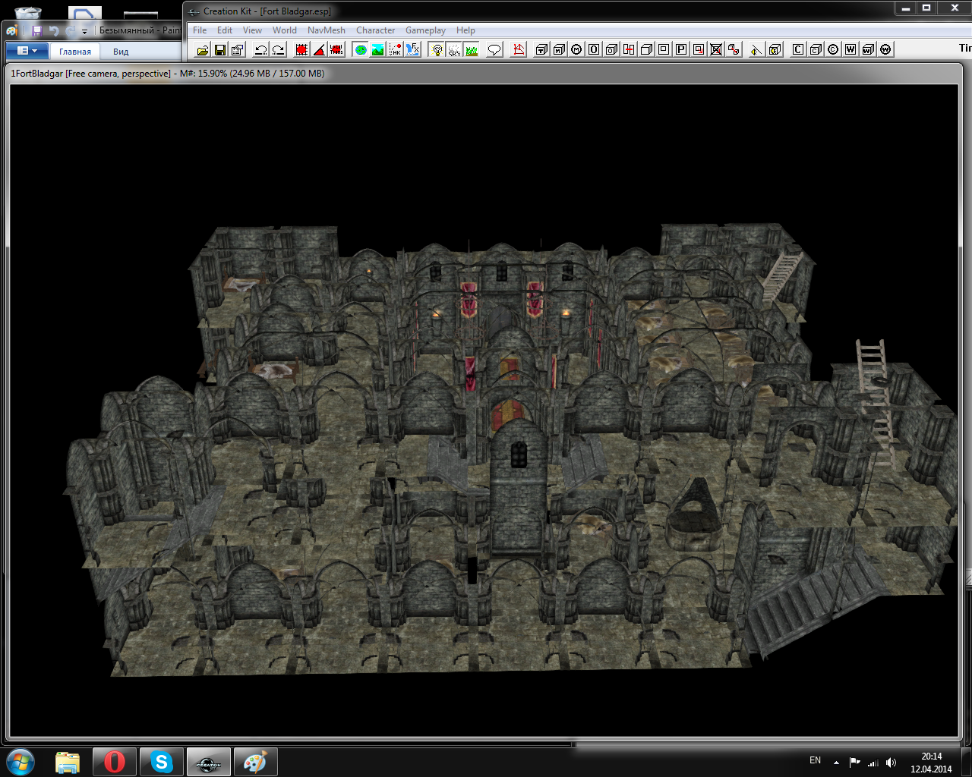Viewport: 972px width, 777px height.
Task: Click the volume speaker icon in tray
Action: pyautogui.click(x=892, y=763)
